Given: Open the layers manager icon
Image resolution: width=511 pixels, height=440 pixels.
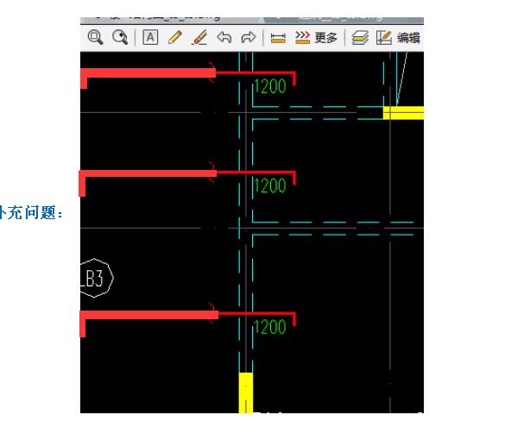Looking at the screenshot, I should pyautogui.click(x=360, y=38).
